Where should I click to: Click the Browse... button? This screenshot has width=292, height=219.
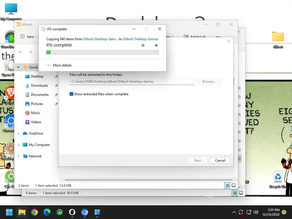(x=209, y=82)
